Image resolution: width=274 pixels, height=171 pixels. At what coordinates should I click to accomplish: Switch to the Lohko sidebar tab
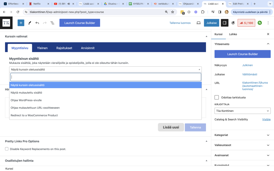point(233,34)
